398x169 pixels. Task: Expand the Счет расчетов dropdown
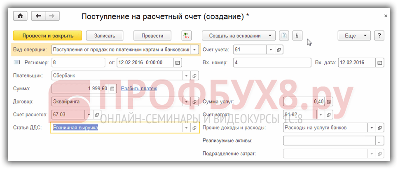[89, 115]
